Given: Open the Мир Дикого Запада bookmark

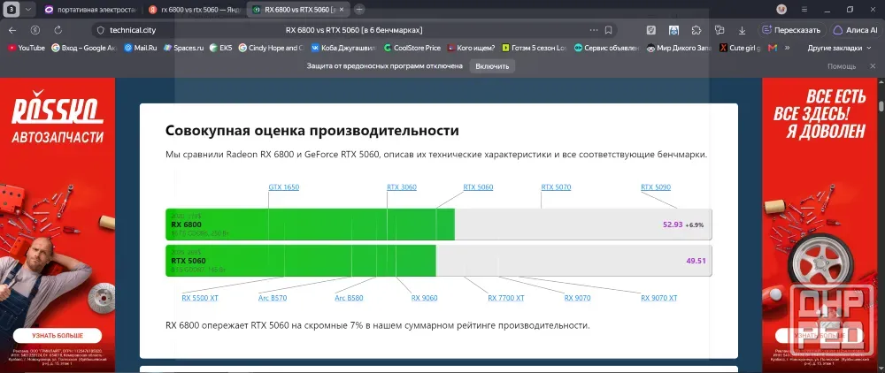Looking at the screenshot, I should [679, 48].
